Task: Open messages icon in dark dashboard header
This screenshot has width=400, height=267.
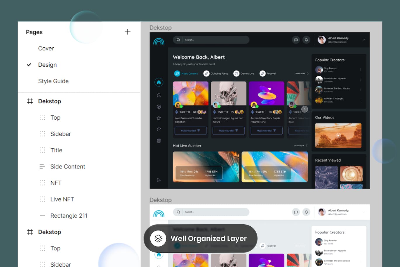Action: click(x=296, y=40)
